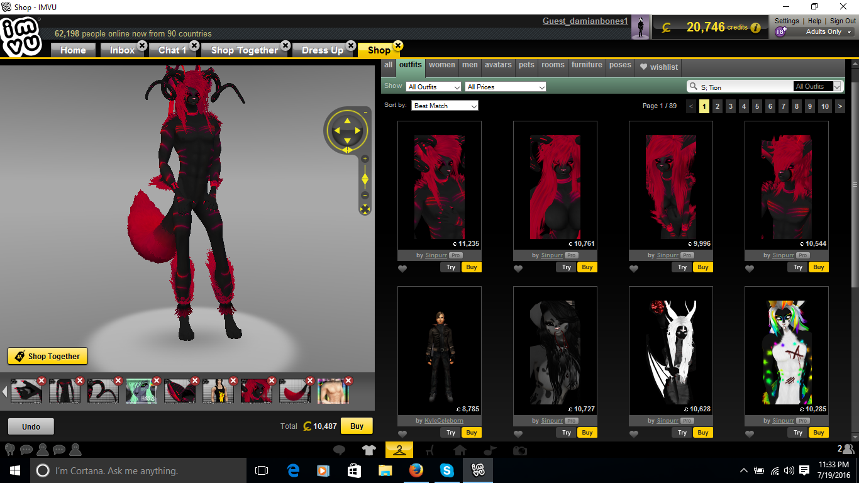Remove the red tail item from outfit
Image resolution: width=859 pixels, height=483 pixels.
click(x=310, y=380)
